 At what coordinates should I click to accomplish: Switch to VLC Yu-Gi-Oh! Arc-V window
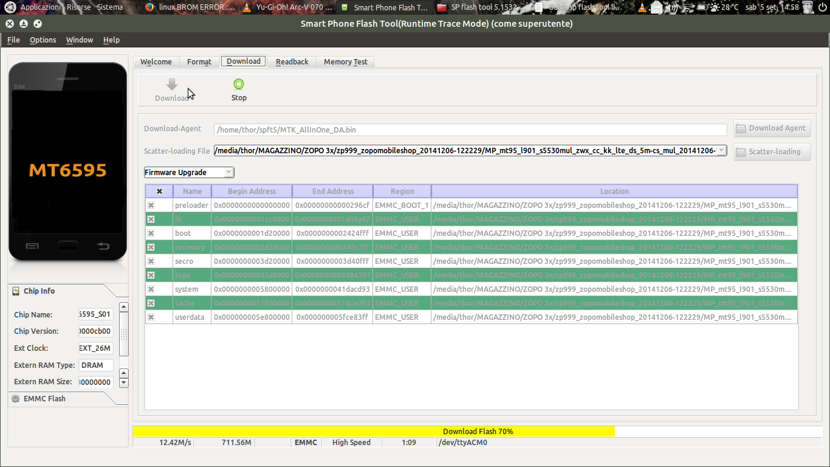coord(288,7)
